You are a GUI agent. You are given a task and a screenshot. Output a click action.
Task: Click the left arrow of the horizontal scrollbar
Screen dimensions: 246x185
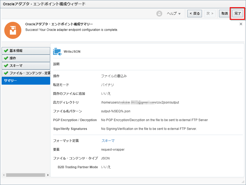(x=3, y=175)
